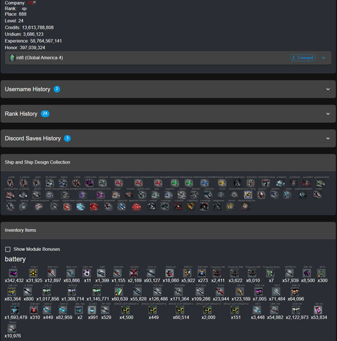Viewport: 337px width, 341px height.
Task: Click the rocket icon showing x71,484
Action: (276, 291)
